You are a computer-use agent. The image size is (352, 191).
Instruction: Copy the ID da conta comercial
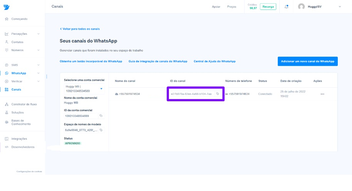[x=101, y=116]
